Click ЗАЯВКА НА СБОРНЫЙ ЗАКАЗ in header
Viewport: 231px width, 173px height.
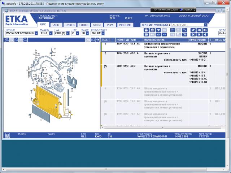pos(193,16)
